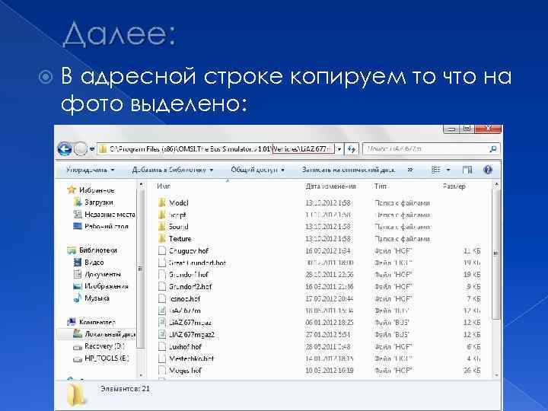548x411 pixels.
Task: Open Загрузки in navigation pane
Action: coord(99,202)
